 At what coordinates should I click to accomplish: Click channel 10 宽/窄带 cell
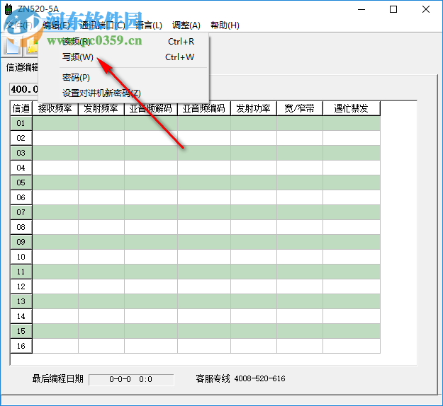pyautogui.click(x=300, y=257)
